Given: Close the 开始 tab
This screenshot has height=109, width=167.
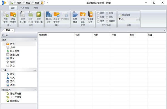Looking at the screenshot, I should (13, 30).
